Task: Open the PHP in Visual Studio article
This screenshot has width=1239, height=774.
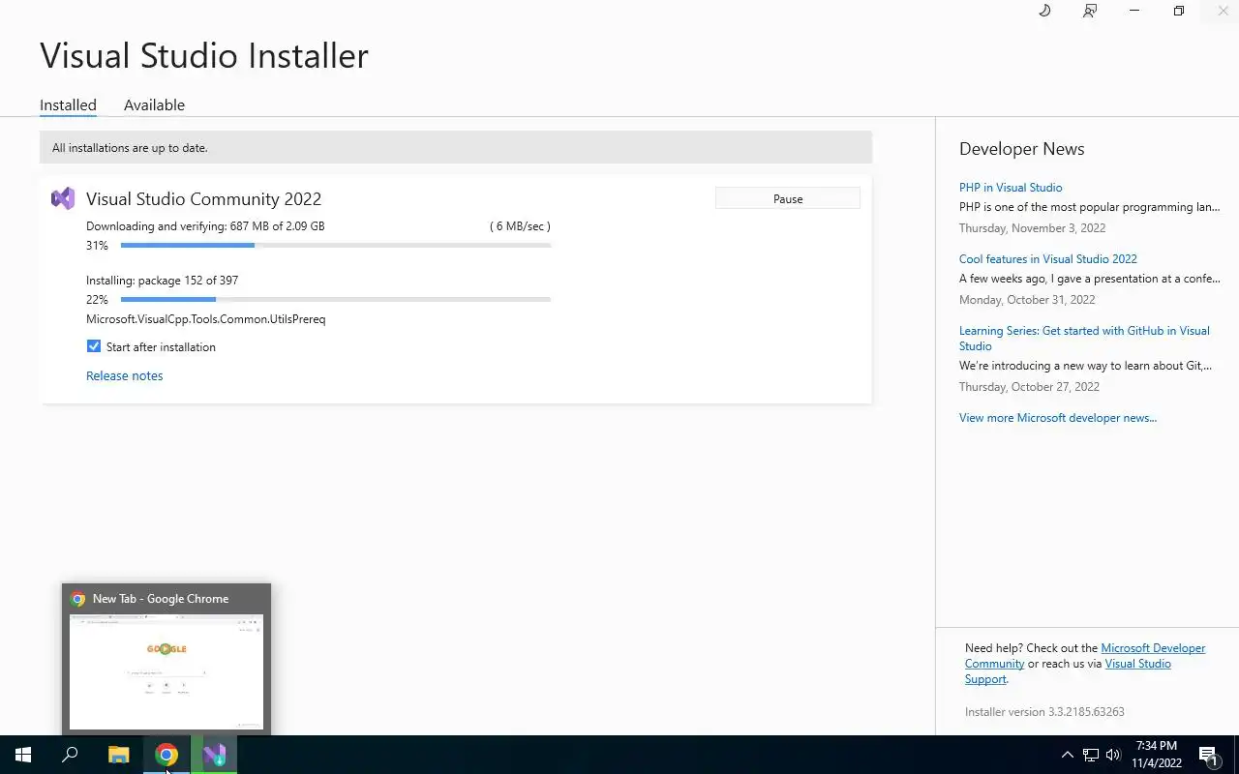Action: click(x=1011, y=188)
